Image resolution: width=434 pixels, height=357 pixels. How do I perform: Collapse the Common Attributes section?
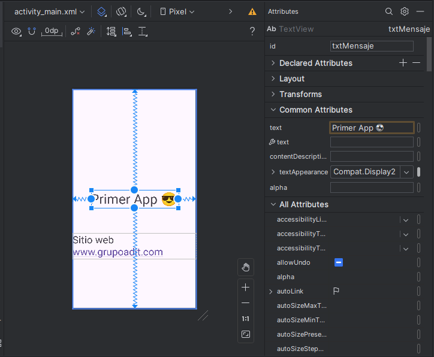pyautogui.click(x=315, y=110)
